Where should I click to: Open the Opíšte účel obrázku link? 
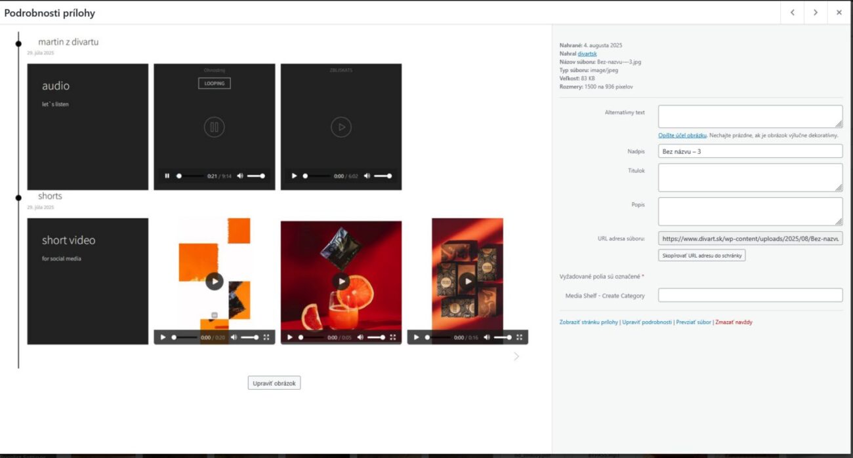tap(682, 135)
